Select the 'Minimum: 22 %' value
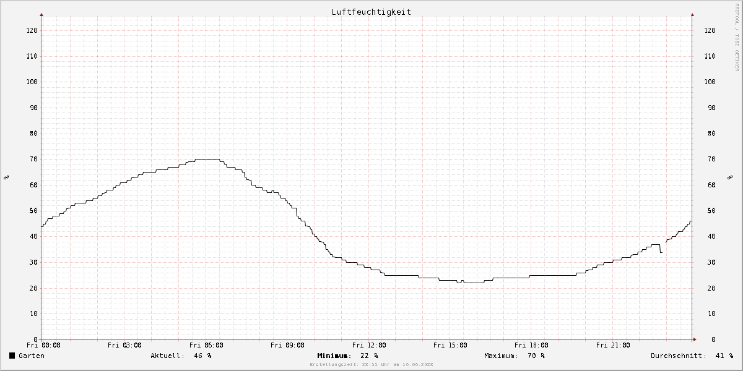Image resolution: width=743 pixels, height=371 pixels. 347,356
